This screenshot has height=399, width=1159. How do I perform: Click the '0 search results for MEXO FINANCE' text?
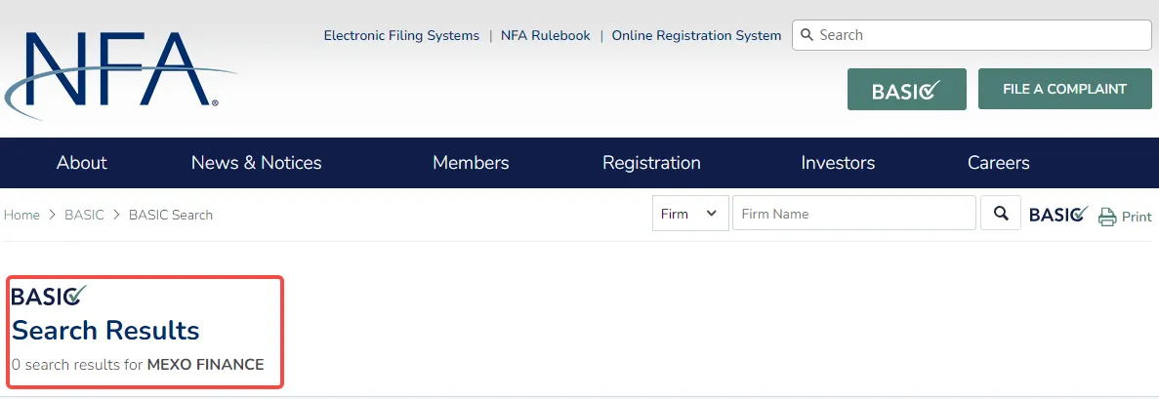(x=138, y=364)
